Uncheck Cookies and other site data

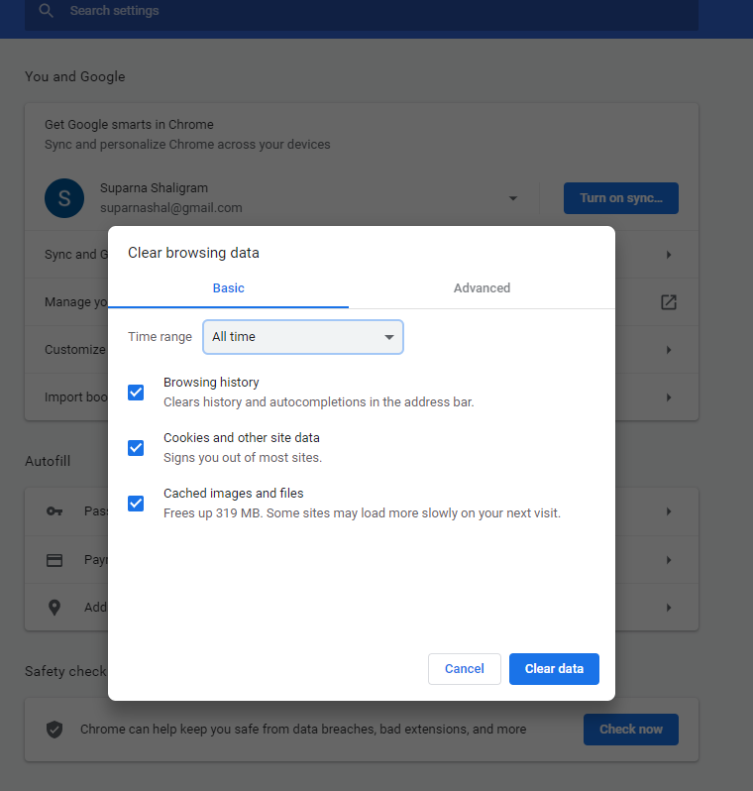[x=137, y=447]
